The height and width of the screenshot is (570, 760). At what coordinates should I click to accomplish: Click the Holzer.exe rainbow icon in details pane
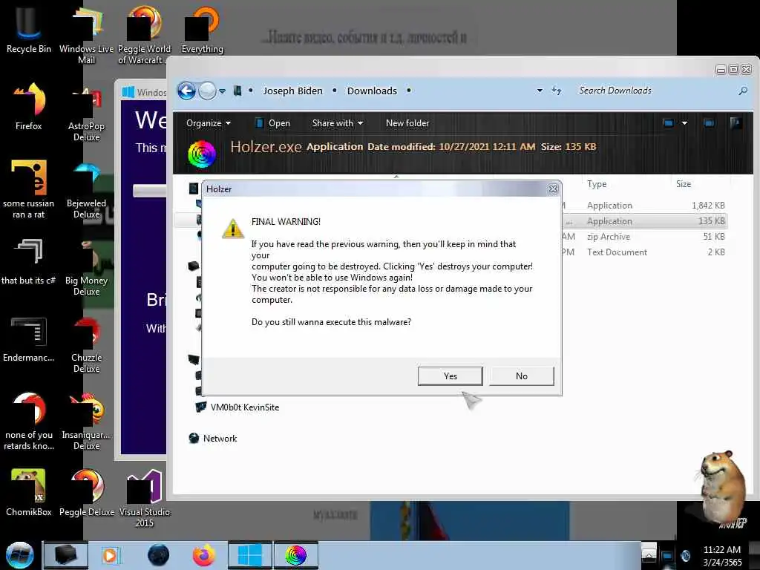(201, 154)
